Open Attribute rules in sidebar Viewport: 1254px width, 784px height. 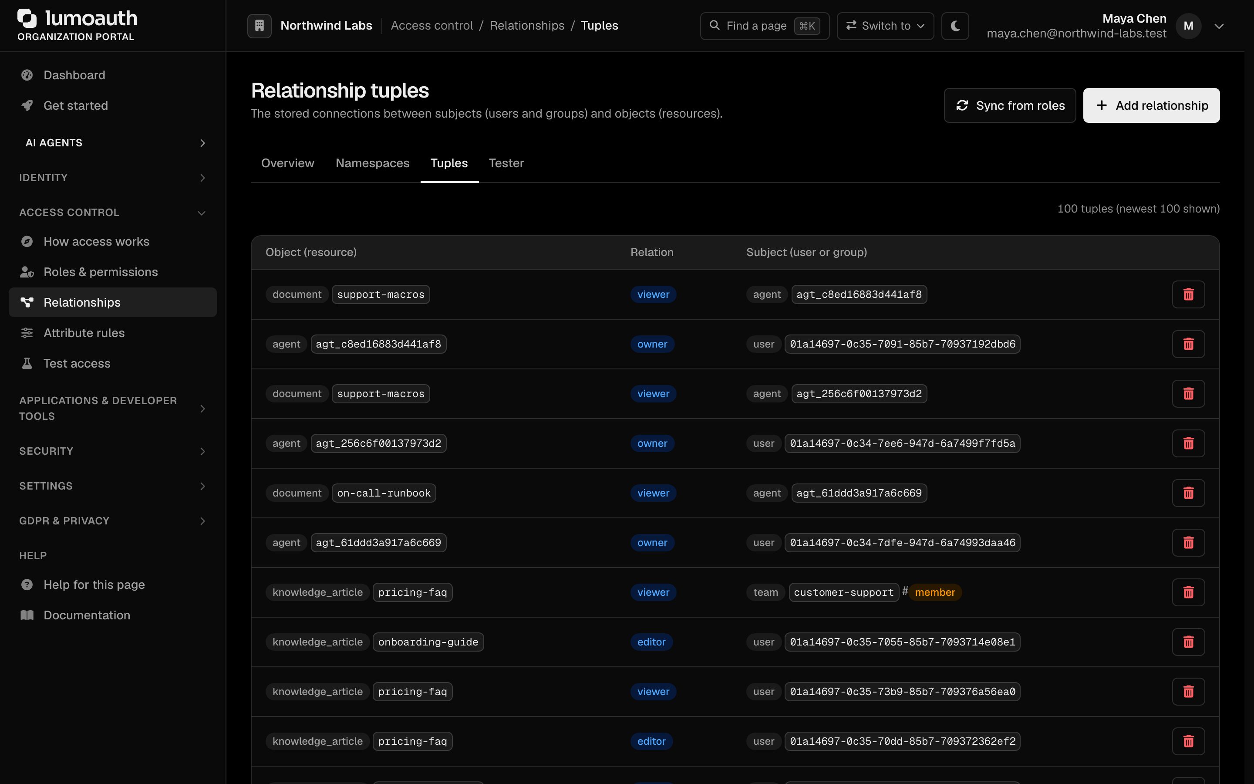point(112,333)
